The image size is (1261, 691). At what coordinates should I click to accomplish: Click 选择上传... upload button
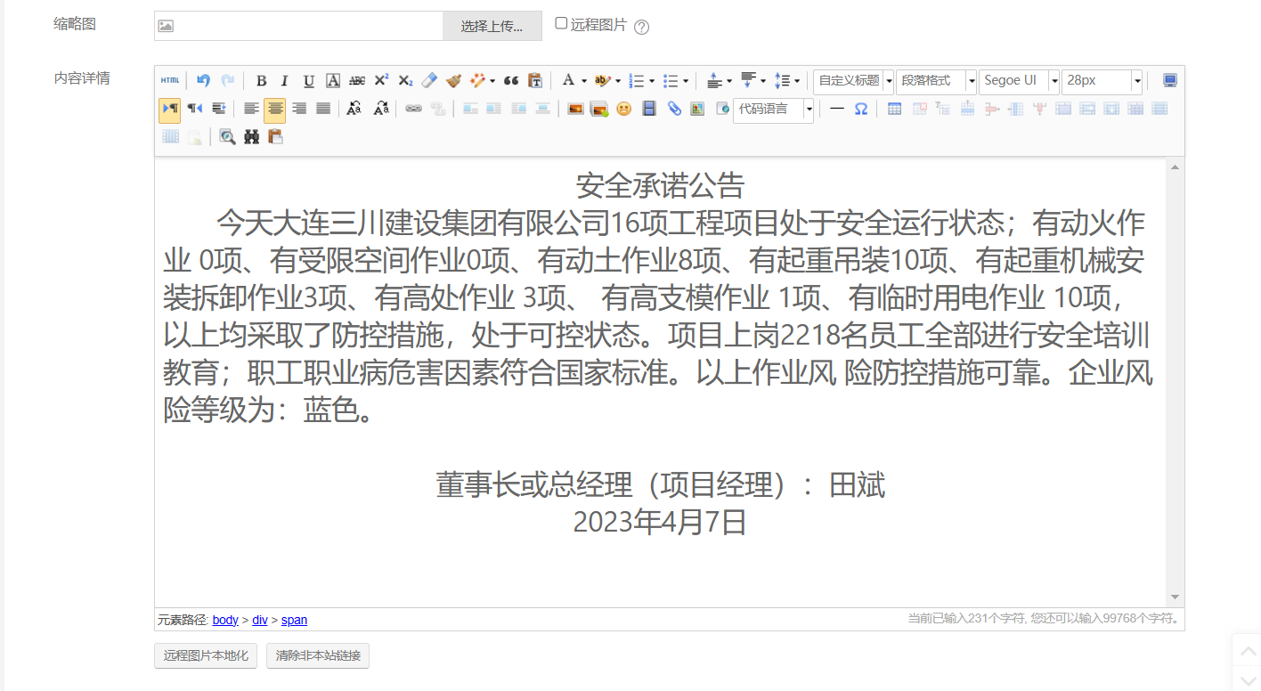pos(492,26)
